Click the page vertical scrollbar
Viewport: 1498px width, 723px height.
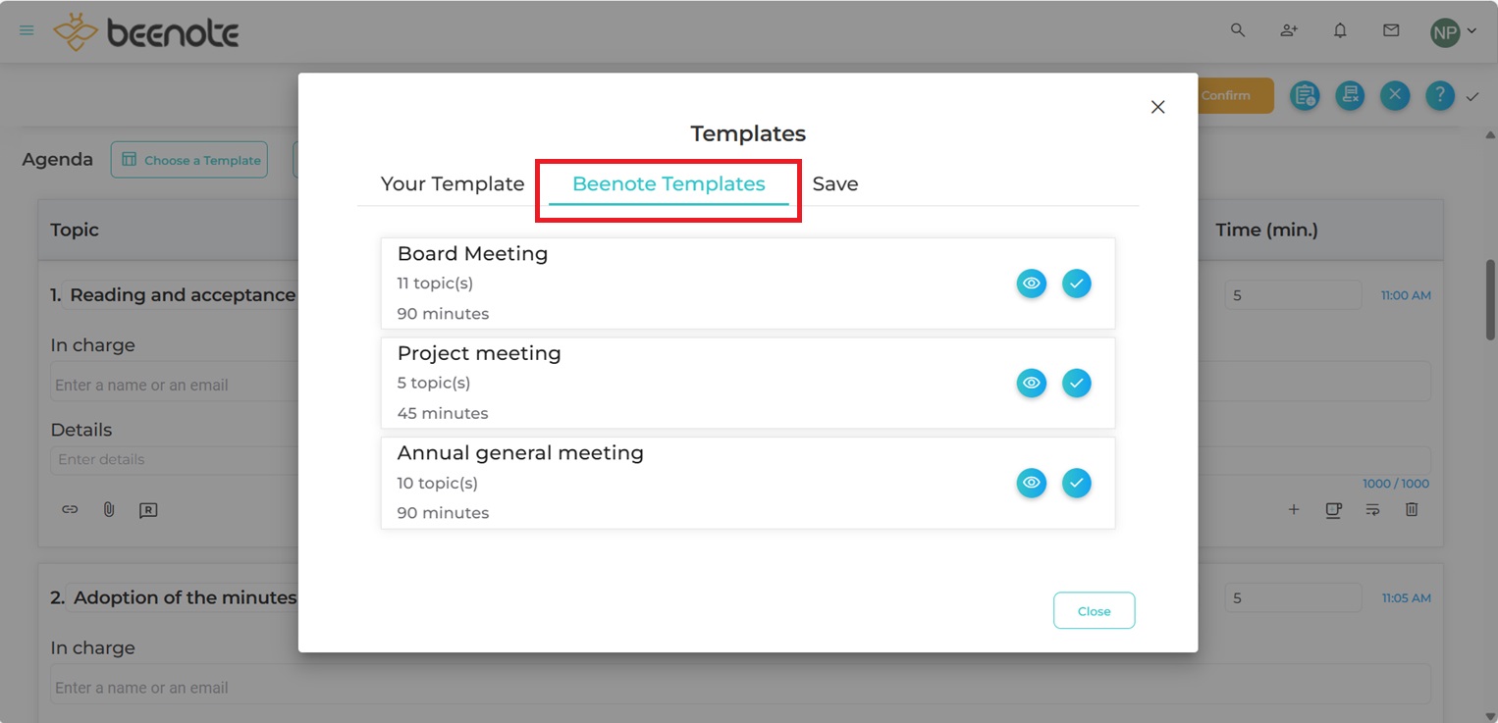1490,299
